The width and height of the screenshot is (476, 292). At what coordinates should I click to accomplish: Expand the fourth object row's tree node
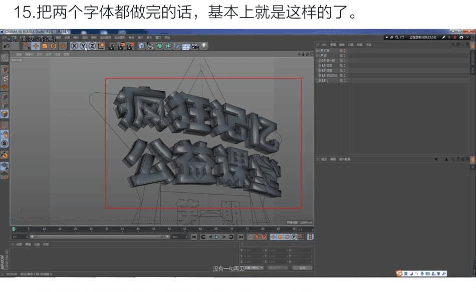click(x=320, y=65)
